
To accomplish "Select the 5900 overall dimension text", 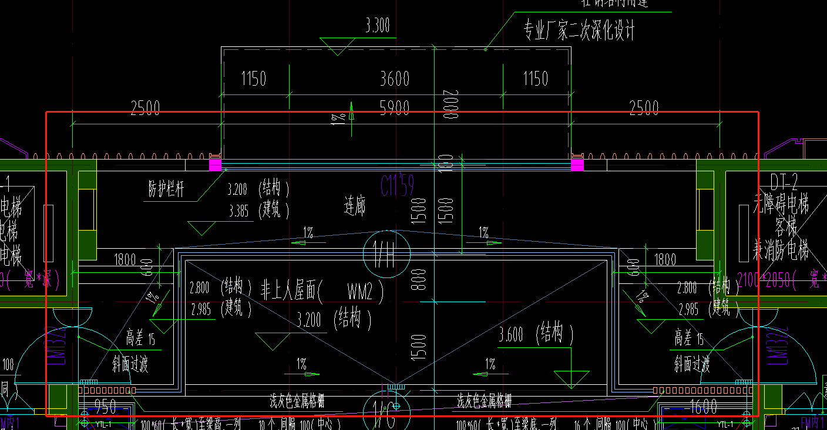I will [x=394, y=109].
